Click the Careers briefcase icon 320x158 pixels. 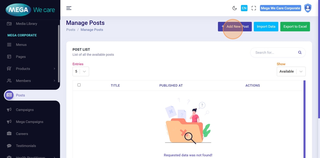9,134
